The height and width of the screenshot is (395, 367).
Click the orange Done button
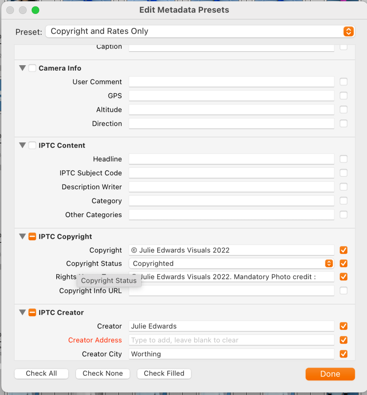(330, 374)
